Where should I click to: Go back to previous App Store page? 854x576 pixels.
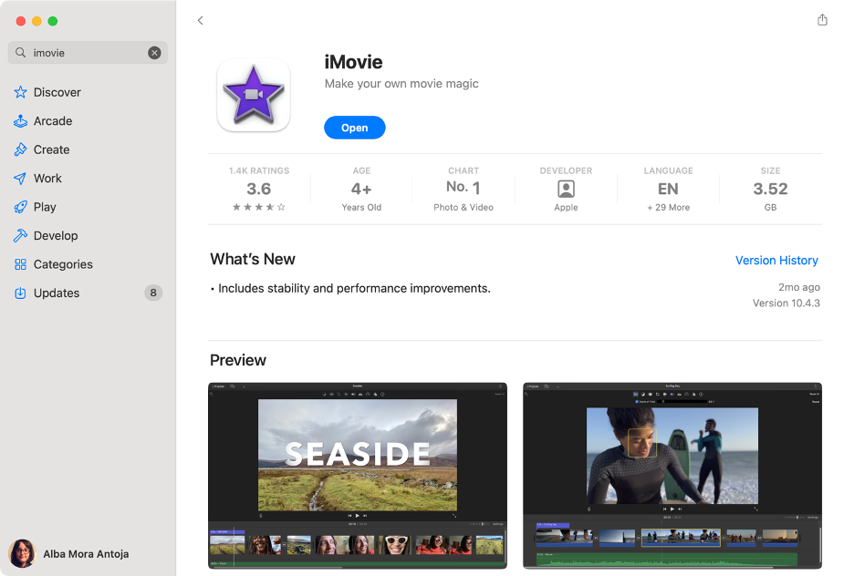coord(201,19)
